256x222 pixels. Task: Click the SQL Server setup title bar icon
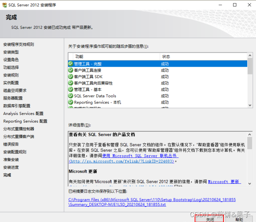click(x=5, y=5)
